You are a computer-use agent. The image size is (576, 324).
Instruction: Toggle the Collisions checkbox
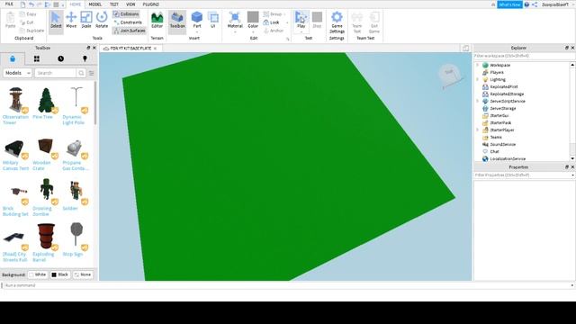pyautogui.click(x=126, y=14)
